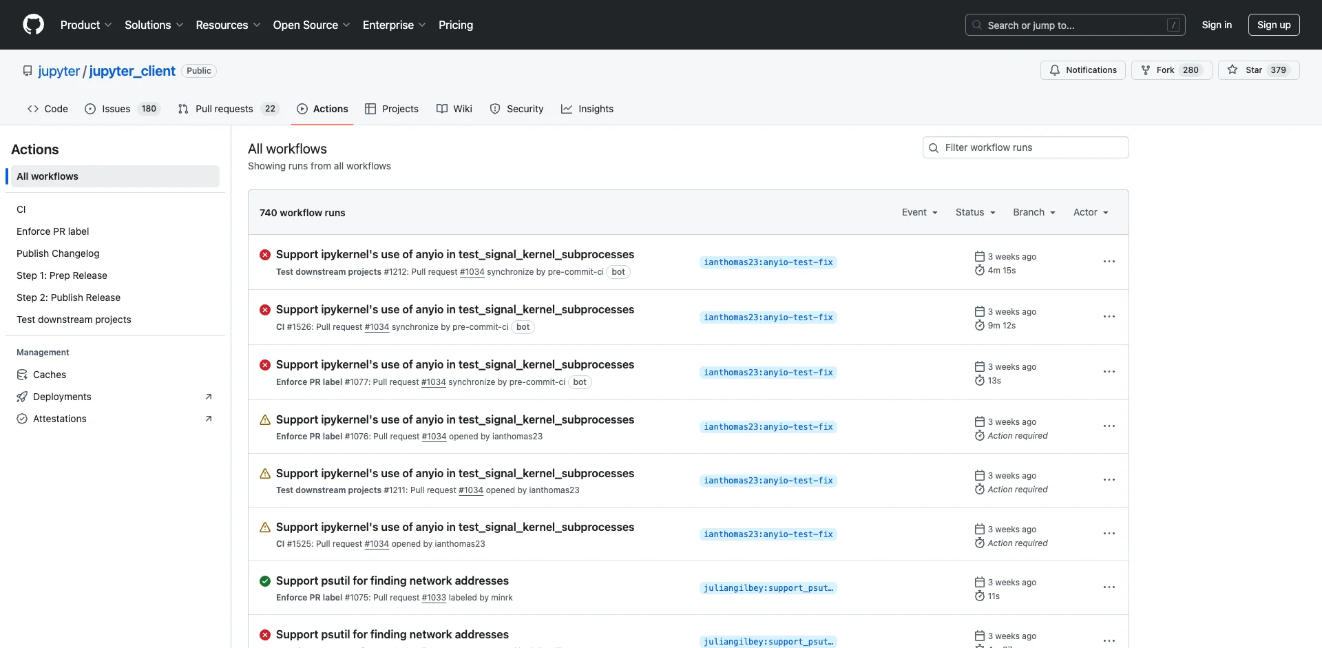Select All workflows in sidebar

(115, 176)
